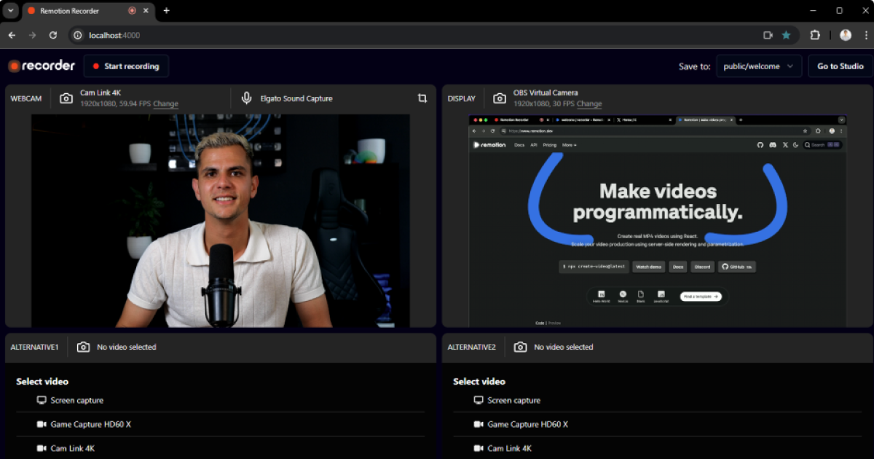Open the Save to public/welcome dropdown

759,66
